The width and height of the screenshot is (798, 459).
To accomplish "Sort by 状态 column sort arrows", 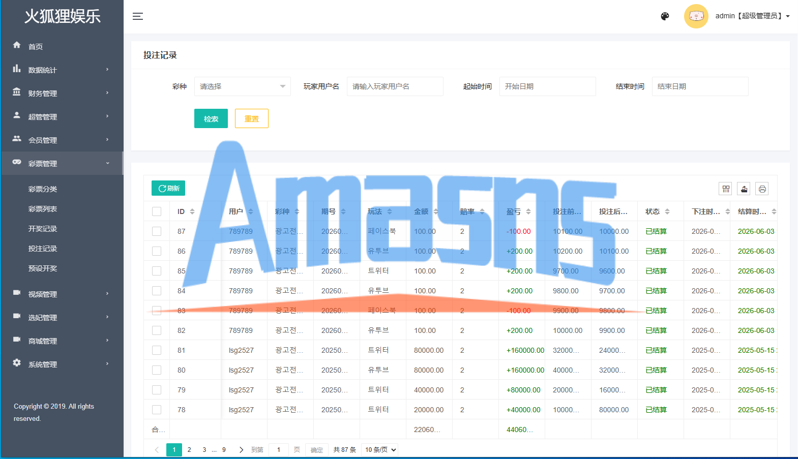I will 667,211.
